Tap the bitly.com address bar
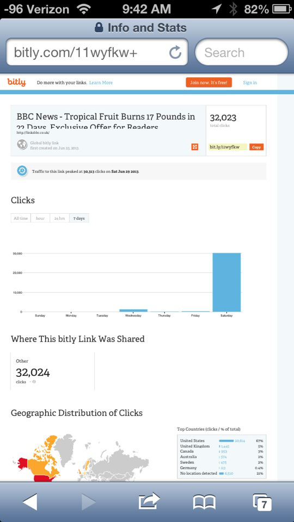 pos(97,52)
